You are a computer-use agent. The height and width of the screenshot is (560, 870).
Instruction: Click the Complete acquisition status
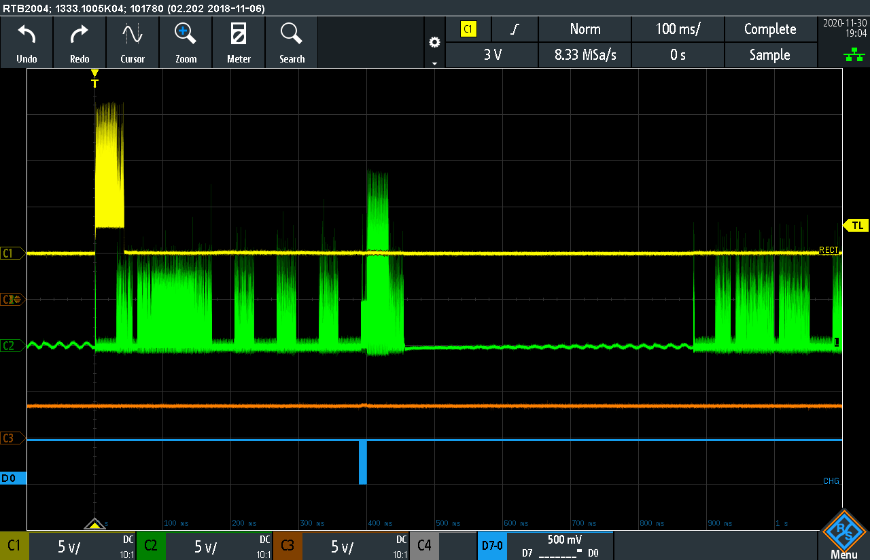click(x=770, y=29)
